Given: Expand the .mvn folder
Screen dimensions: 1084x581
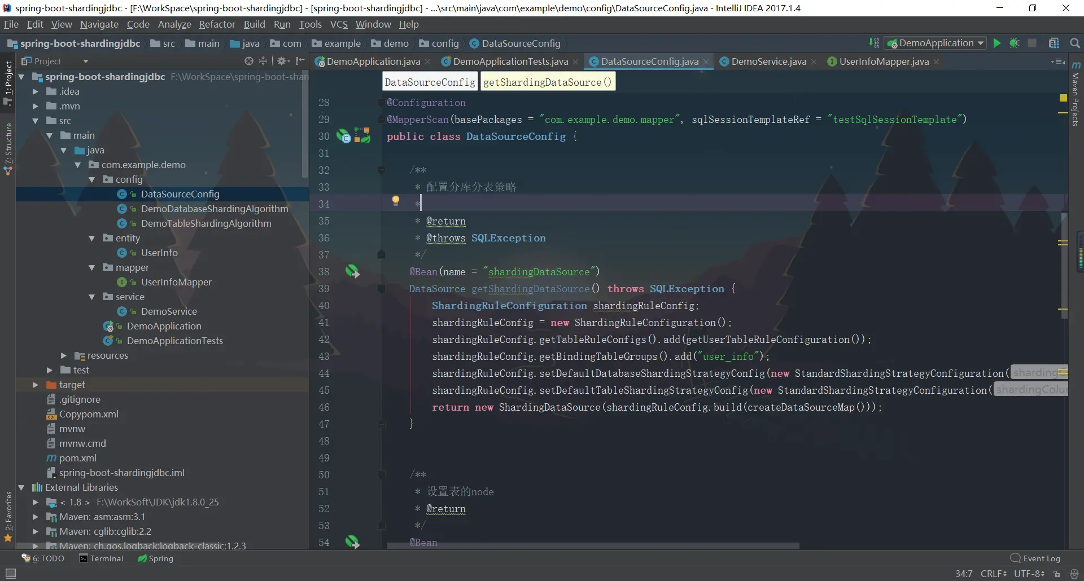Looking at the screenshot, I should coord(35,106).
